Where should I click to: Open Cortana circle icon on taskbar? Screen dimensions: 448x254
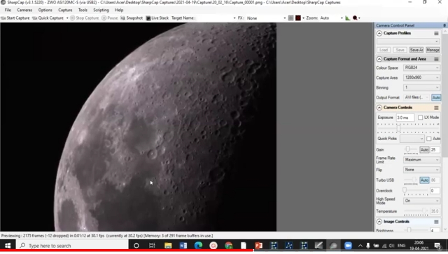click(136, 246)
